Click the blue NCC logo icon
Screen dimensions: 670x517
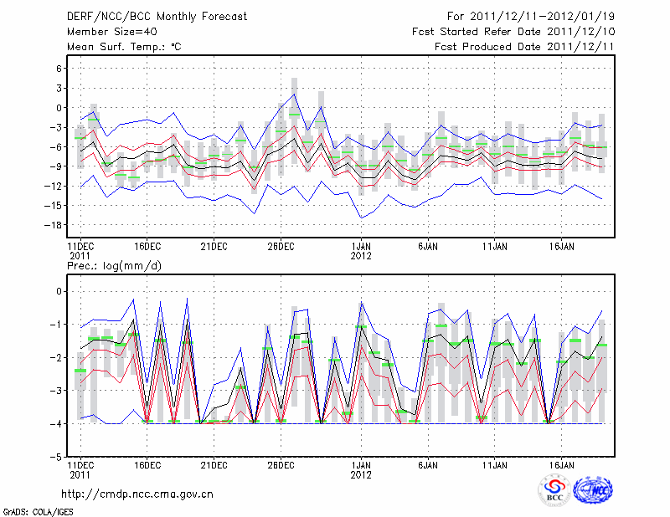592,490
